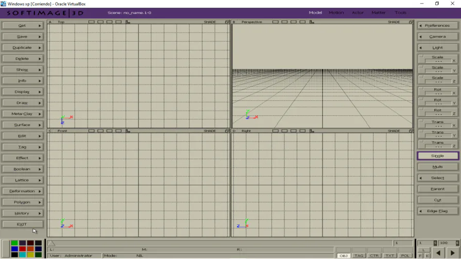Click the end frame field showing 100
Image resolution: width=461 pixels, height=259 pixels.
[x=447, y=243]
